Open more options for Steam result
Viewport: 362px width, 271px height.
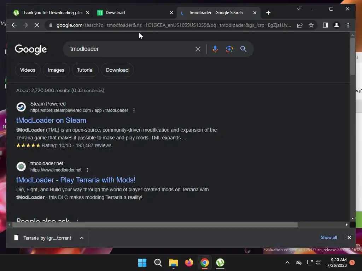coord(134,110)
